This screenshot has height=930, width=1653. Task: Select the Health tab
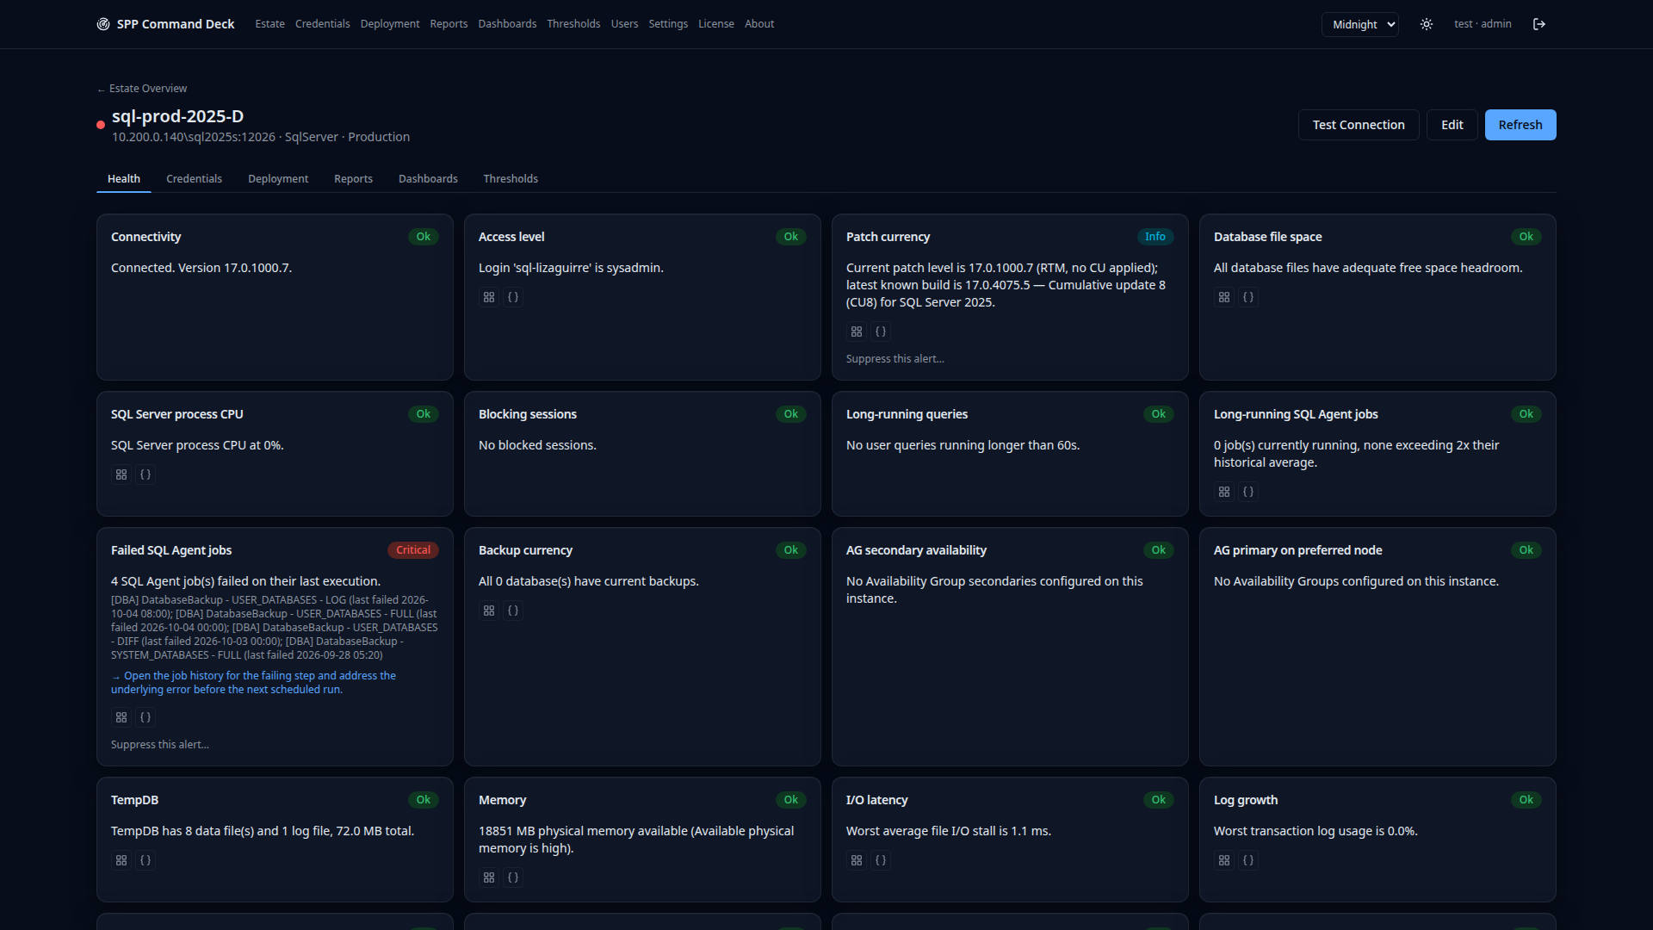pos(124,179)
